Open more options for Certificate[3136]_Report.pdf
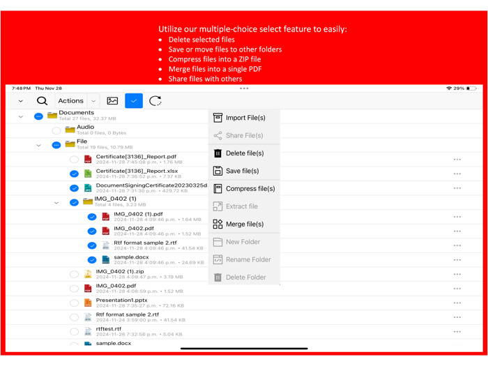The image size is (488, 366). click(x=457, y=160)
